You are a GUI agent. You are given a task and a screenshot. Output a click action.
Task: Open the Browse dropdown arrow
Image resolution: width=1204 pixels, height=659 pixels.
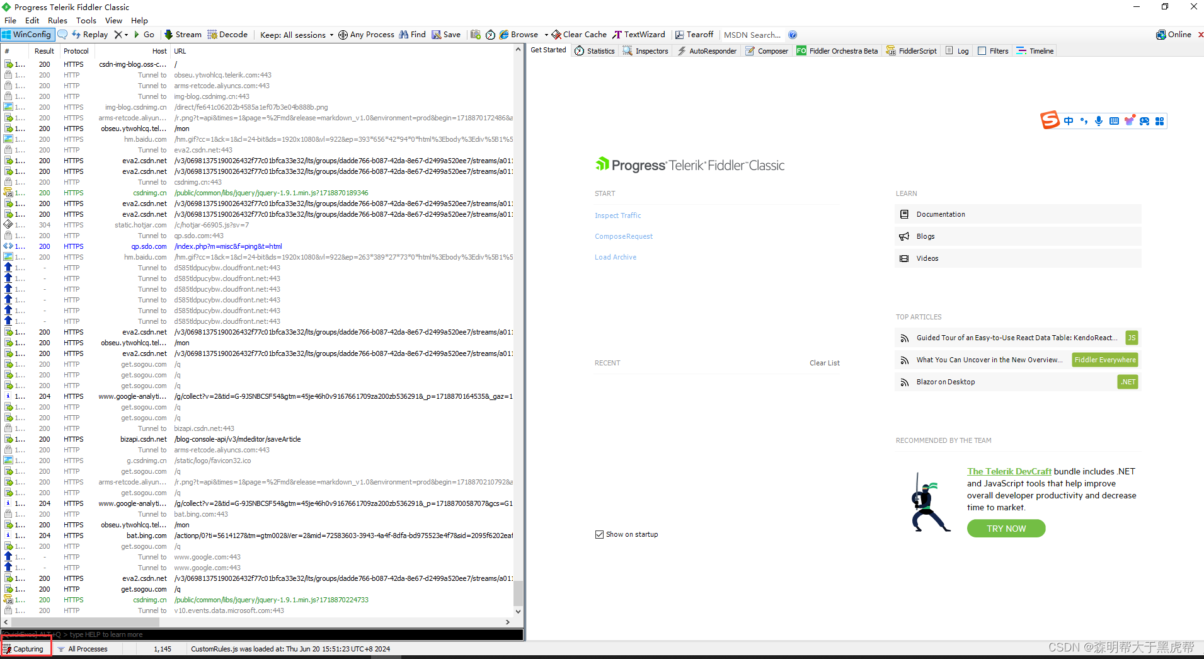click(546, 35)
